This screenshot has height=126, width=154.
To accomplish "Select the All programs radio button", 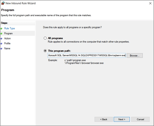I will [x=45, y=38].
